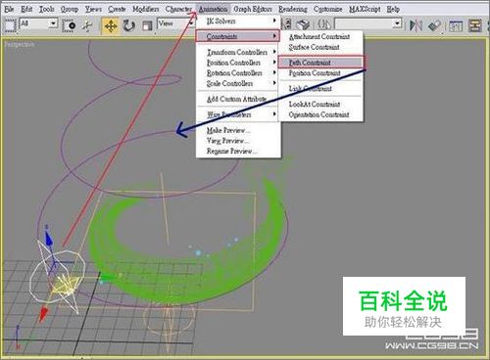Expand the Wire Parameters submenu
Screen dimensions: 490x360
(x=238, y=114)
